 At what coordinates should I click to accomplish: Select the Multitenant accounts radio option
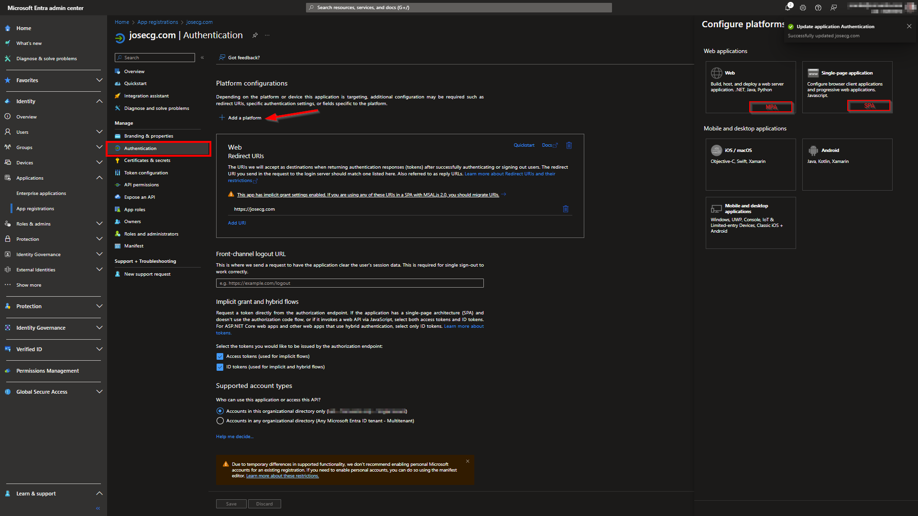pyautogui.click(x=220, y=421)
